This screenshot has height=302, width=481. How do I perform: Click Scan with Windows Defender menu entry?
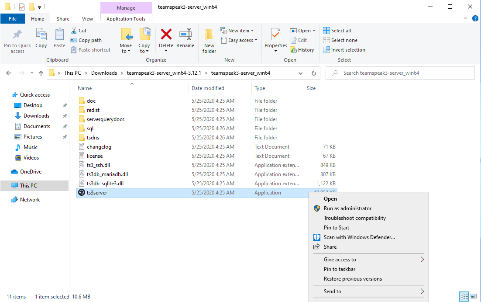[369, 237]
